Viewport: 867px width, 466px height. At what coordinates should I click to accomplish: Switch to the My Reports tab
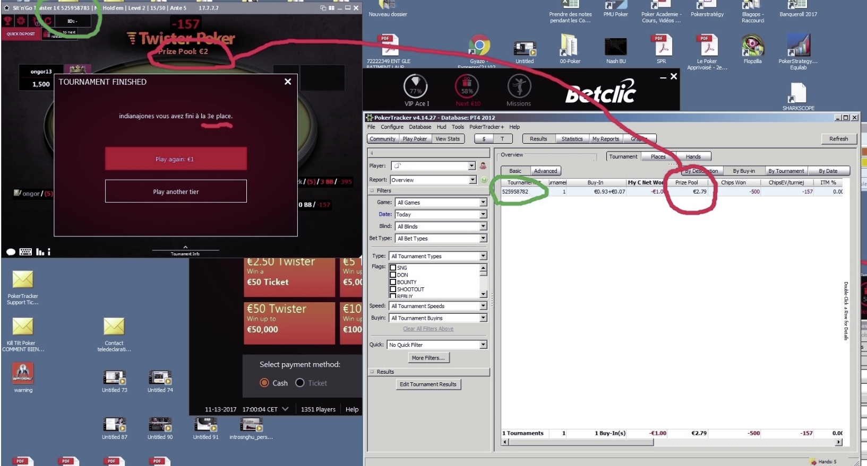[x=606, y=139]
